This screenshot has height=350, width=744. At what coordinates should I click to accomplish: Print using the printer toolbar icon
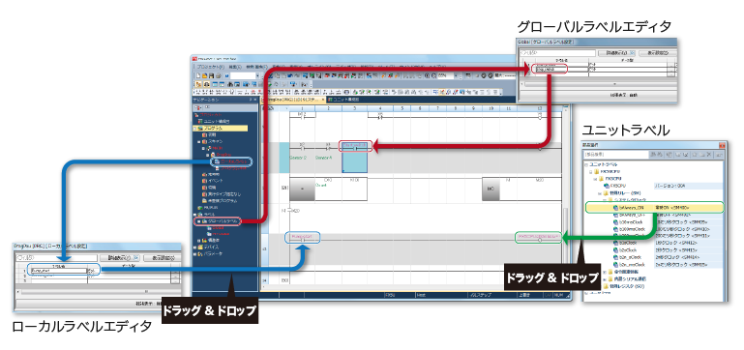pos(219,75)
